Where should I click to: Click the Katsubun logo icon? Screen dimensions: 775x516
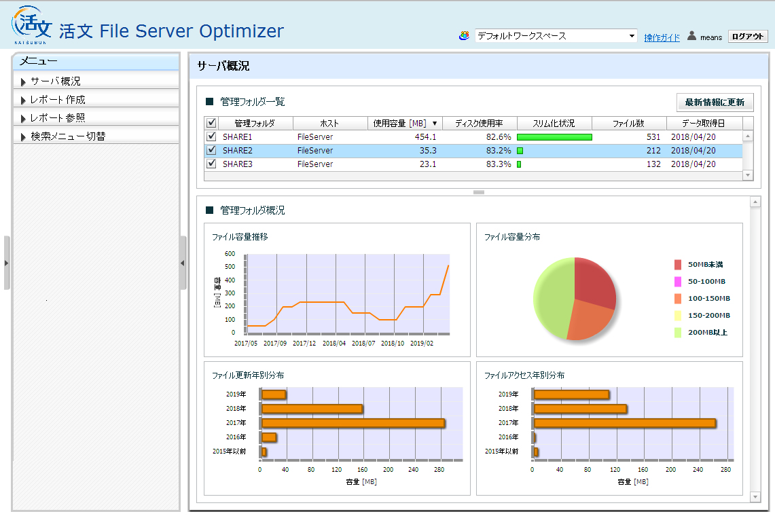(x=32, y=26)
